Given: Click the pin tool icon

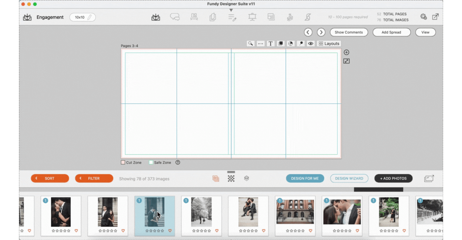Looking at the screenshot, I should click(301, 44).
